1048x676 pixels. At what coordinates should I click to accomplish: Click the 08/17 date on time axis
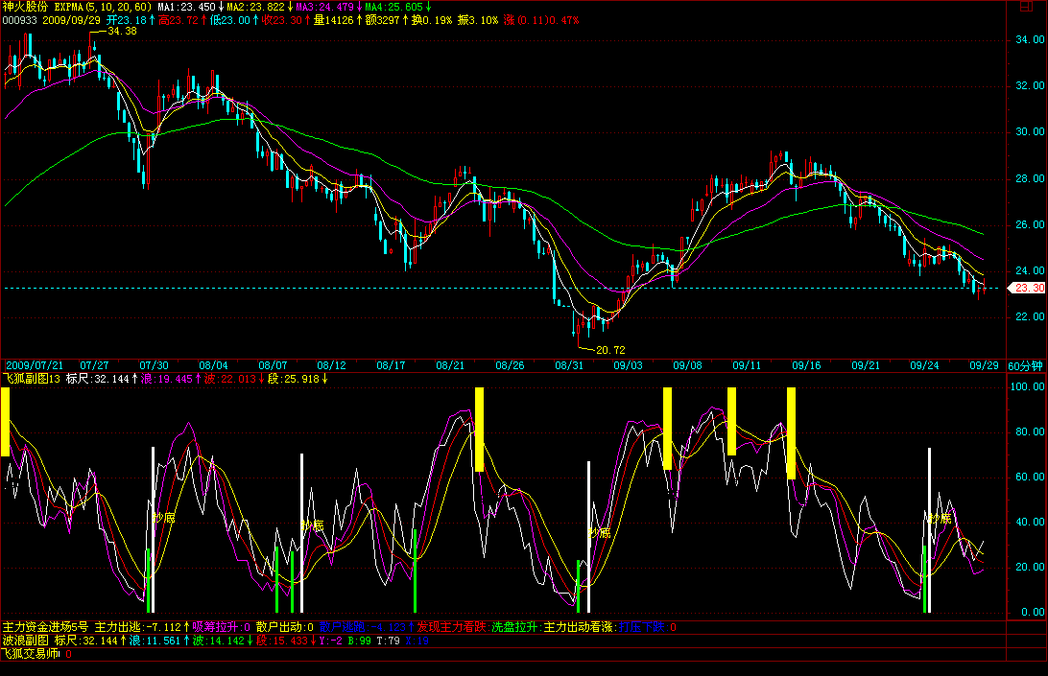pos(392,365)
